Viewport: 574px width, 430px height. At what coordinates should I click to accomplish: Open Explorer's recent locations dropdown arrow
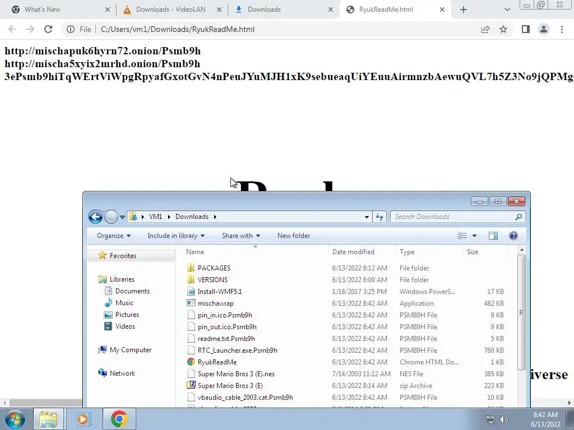122,217
